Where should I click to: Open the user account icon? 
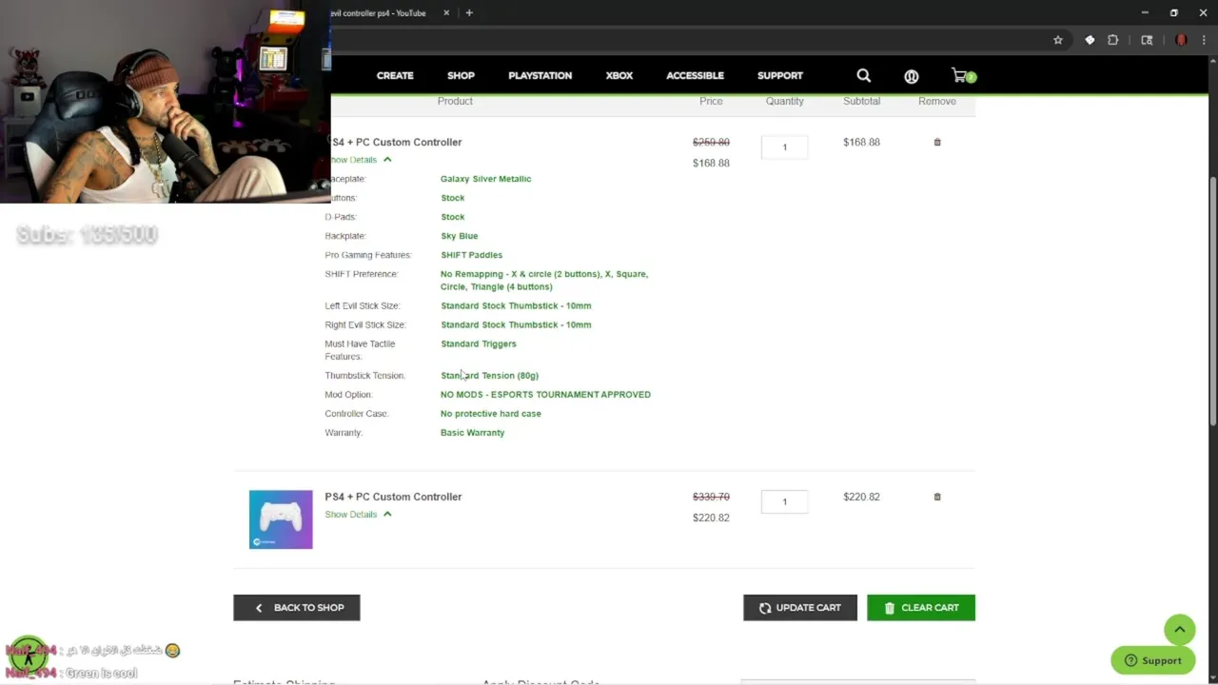911,76
